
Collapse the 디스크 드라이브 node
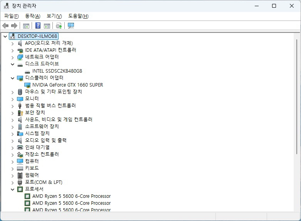pos(12,64)
